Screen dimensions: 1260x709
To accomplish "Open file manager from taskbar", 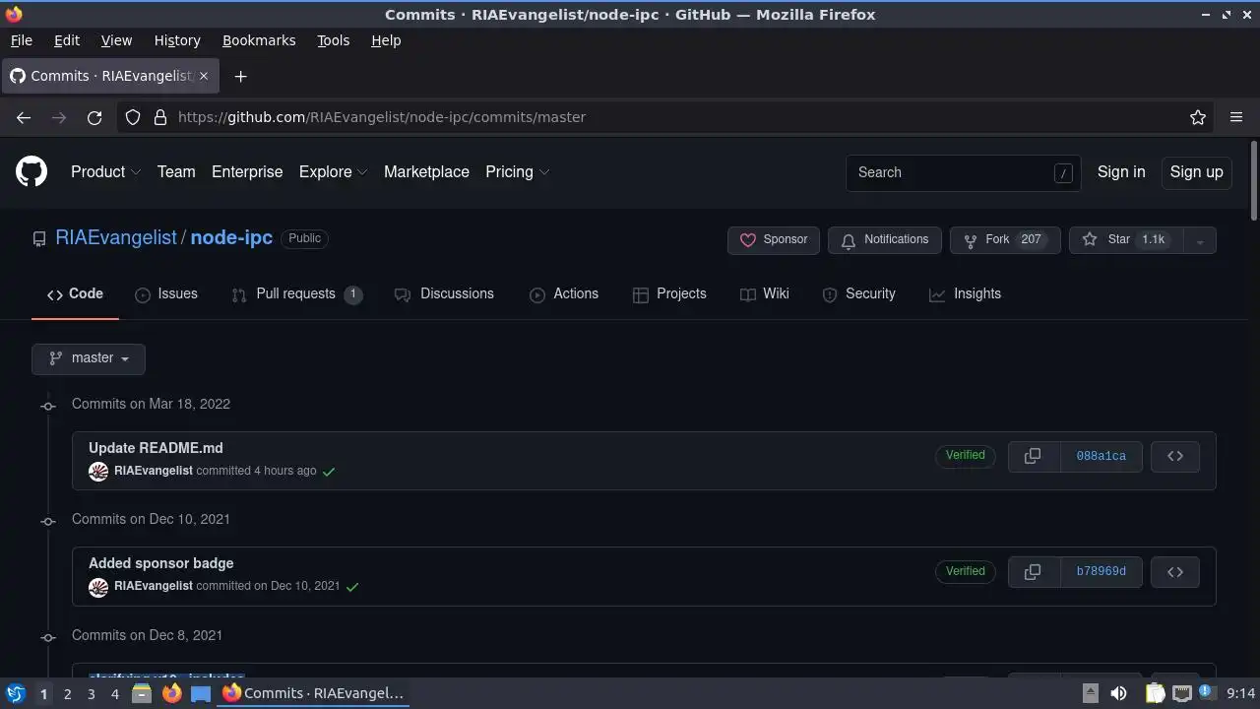I will (x=141, y=693).
